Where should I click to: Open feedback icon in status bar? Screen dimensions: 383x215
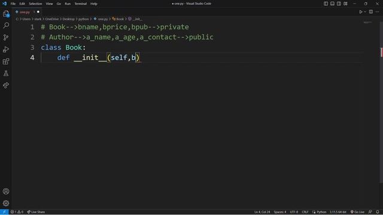pos(370,212)
